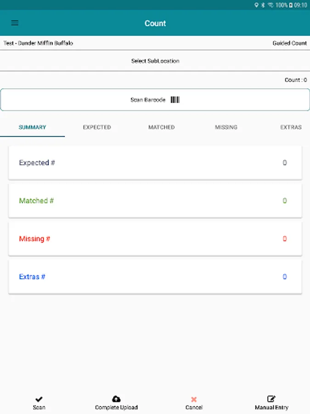The width and height of the screenshot is (310, 414).
Task: Tap the Complete Upload label
Action: [116, 407]
